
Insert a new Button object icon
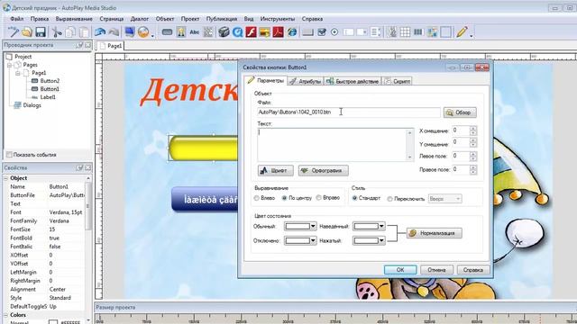pyautogui.click(x=167, y=32)
